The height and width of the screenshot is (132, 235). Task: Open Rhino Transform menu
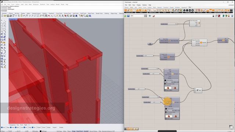(x=43, y=4)
